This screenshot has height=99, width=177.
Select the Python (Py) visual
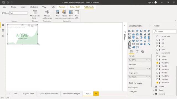pos(149,44)
